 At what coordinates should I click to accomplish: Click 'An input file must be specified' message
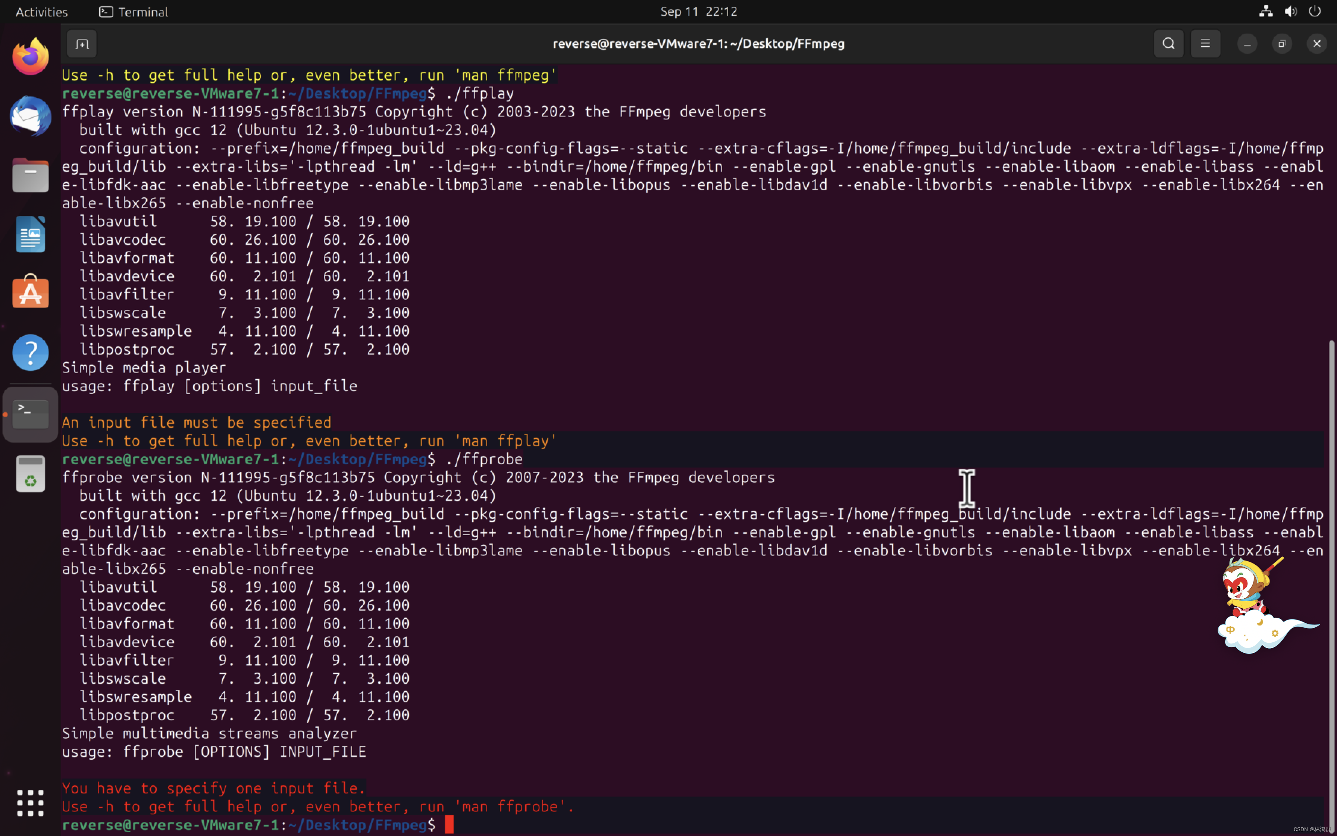[197, 422]
